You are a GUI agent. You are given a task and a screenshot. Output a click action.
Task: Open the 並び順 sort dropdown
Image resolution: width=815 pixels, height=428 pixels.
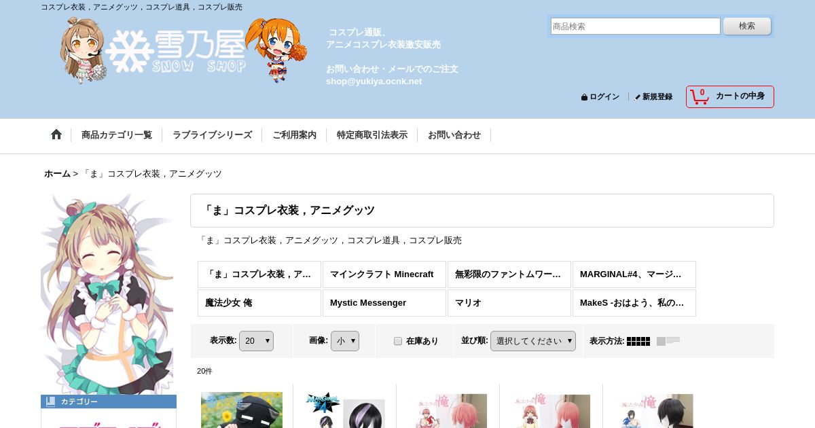(533, 341)
